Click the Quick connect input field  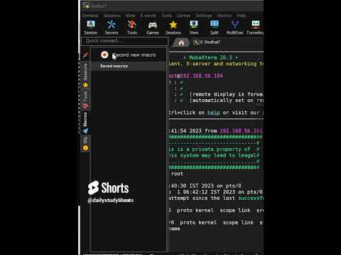124,41
